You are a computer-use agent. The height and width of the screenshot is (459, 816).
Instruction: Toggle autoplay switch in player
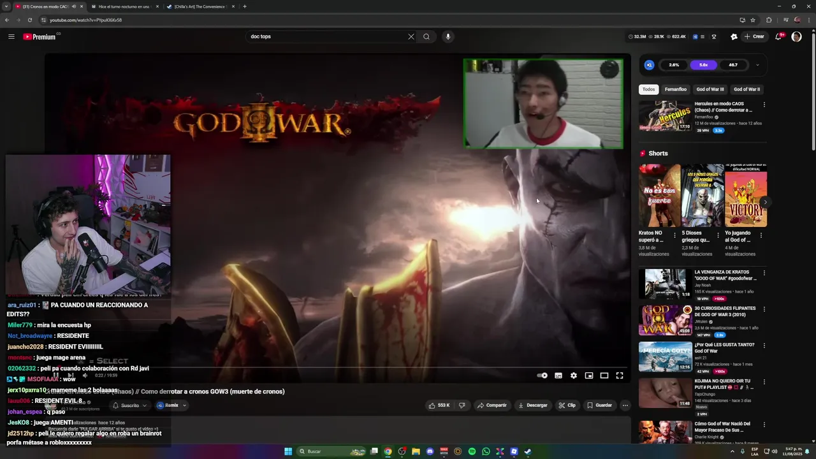coord(542,375)
